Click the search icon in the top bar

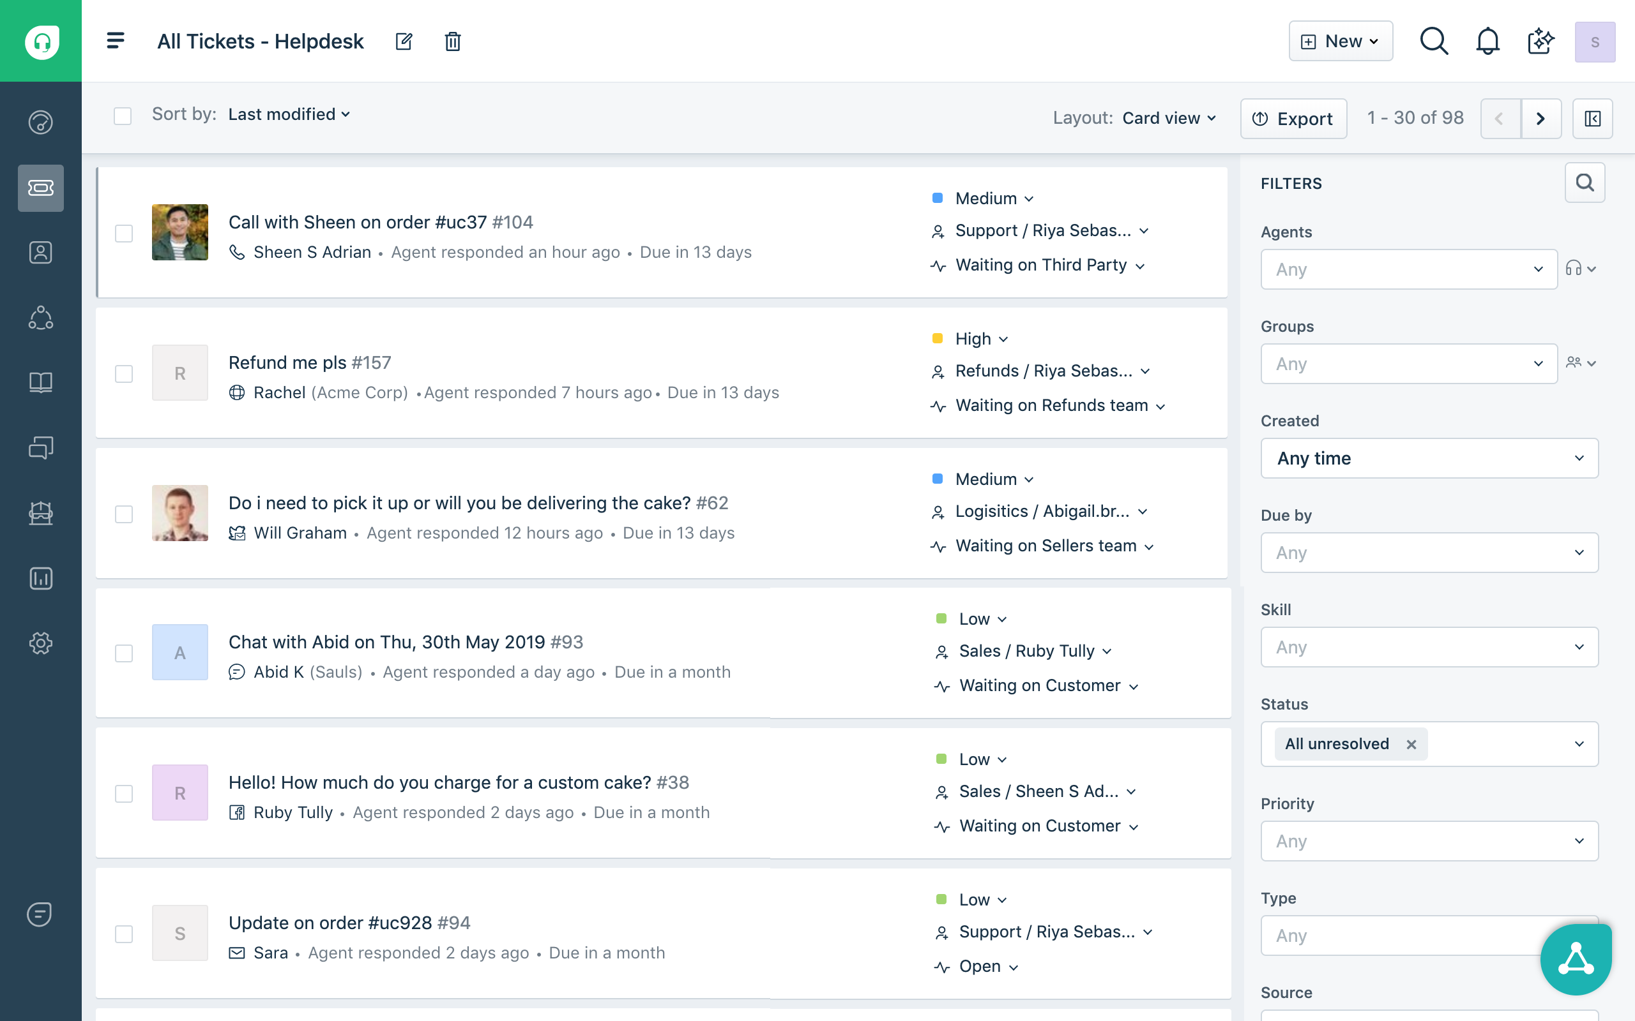[1435, 41]
